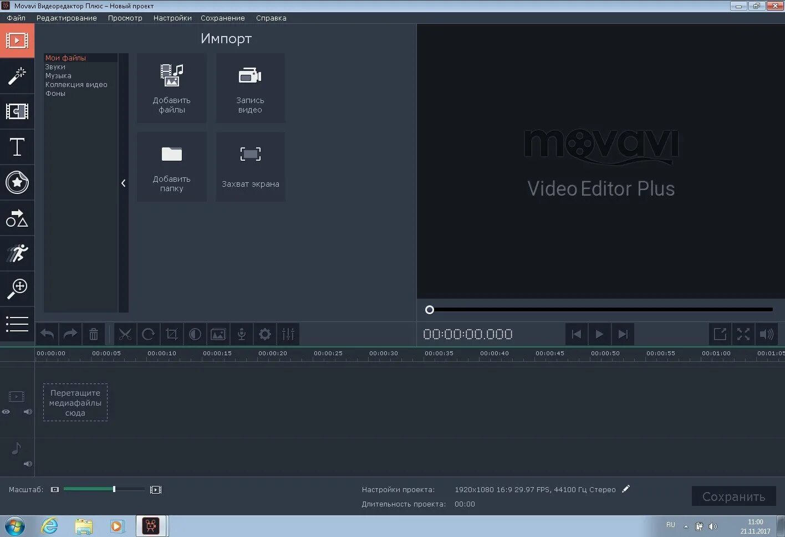Viewport: 785px width, 537px height.
Task: Click the Redo arrow button
Action: click(x=70, y=334)
